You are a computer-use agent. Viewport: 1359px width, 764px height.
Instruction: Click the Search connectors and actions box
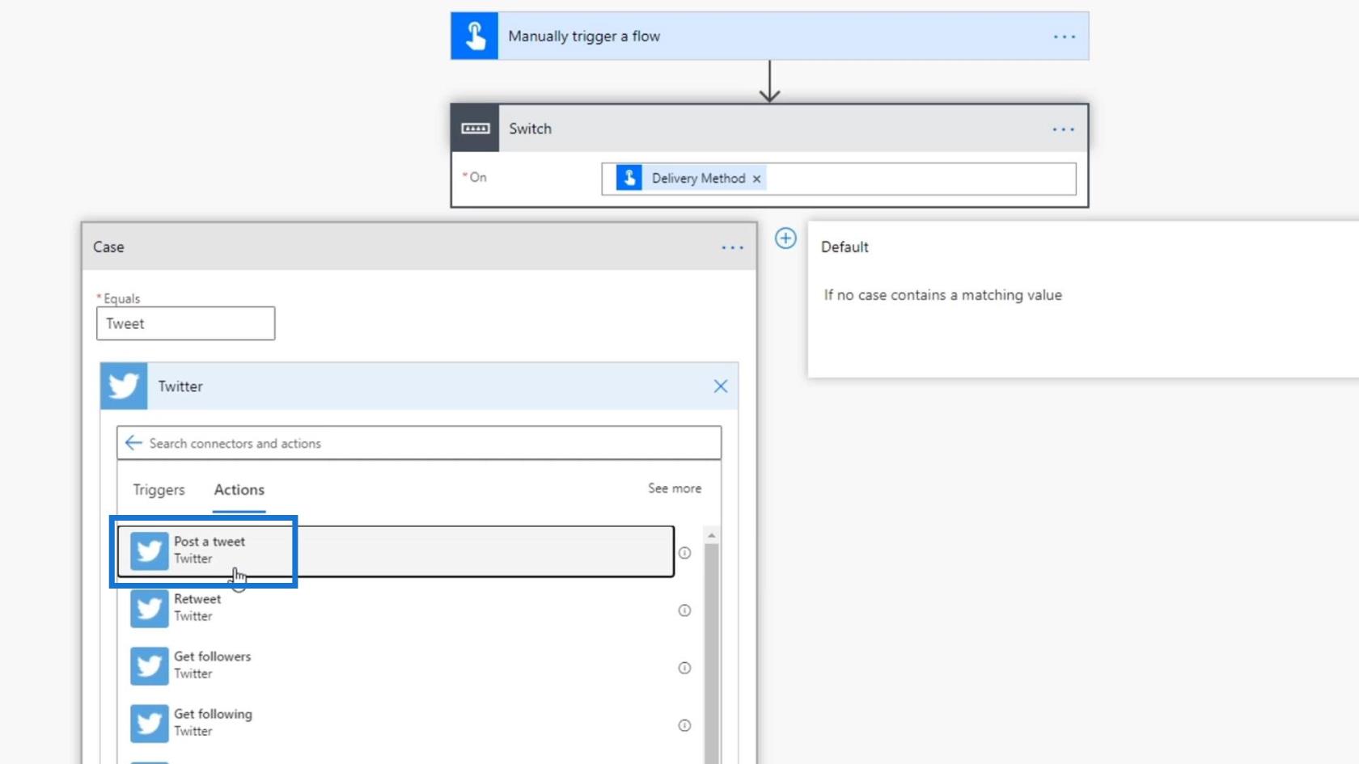[419, 443]
